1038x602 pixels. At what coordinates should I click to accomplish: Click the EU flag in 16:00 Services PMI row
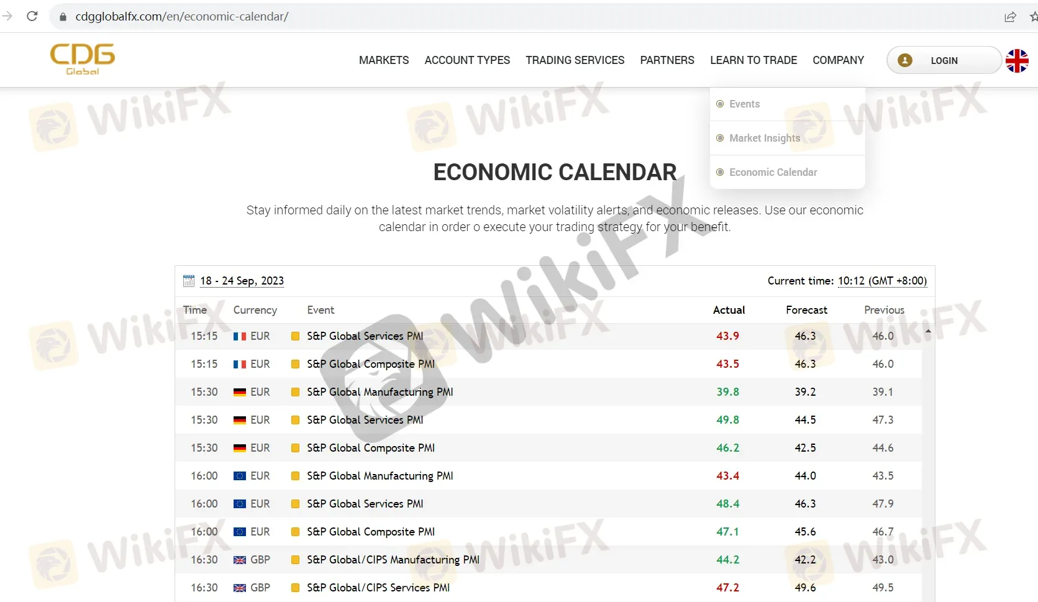click(240, 504)
